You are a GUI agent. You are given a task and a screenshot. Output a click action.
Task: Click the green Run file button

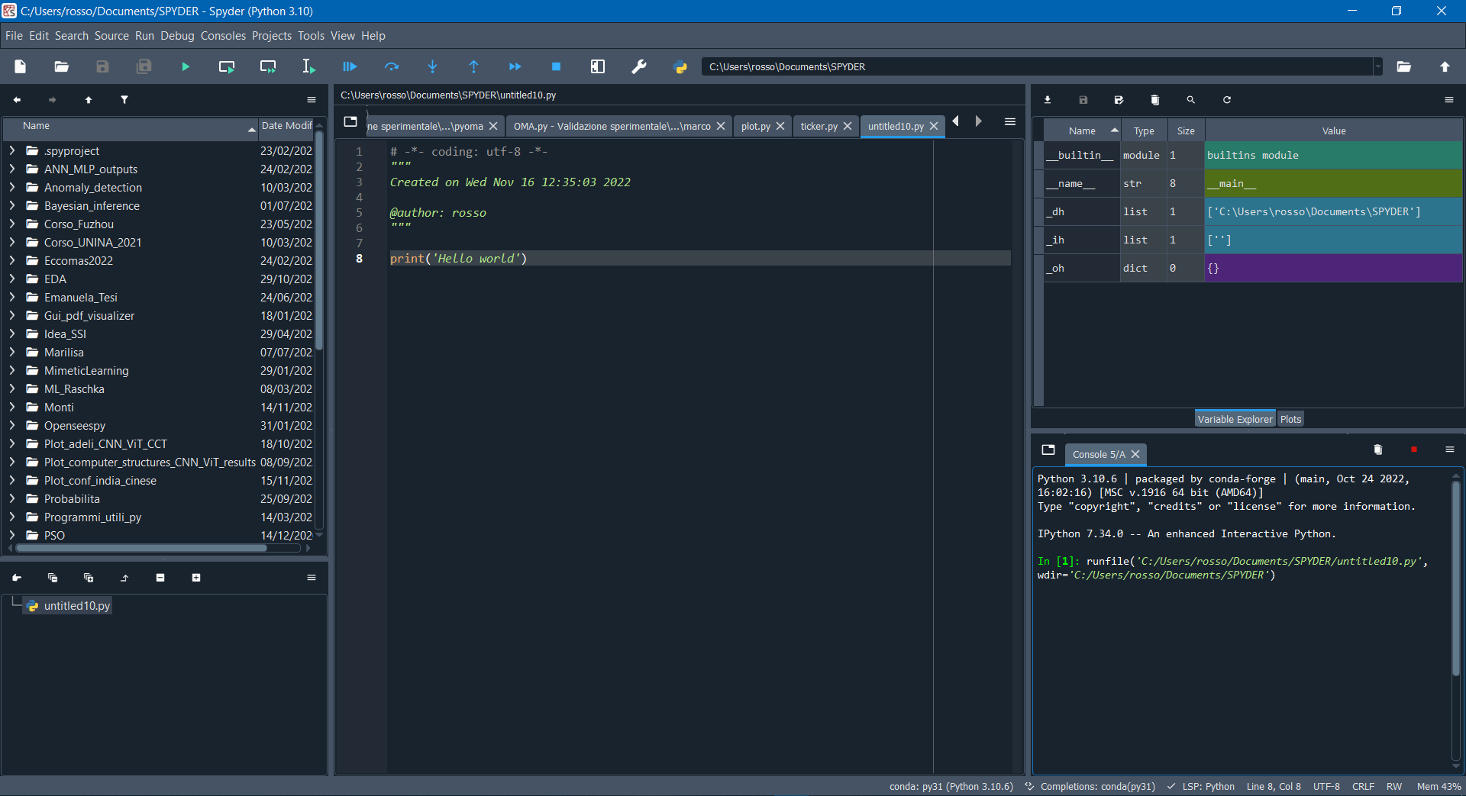point(186,67)
